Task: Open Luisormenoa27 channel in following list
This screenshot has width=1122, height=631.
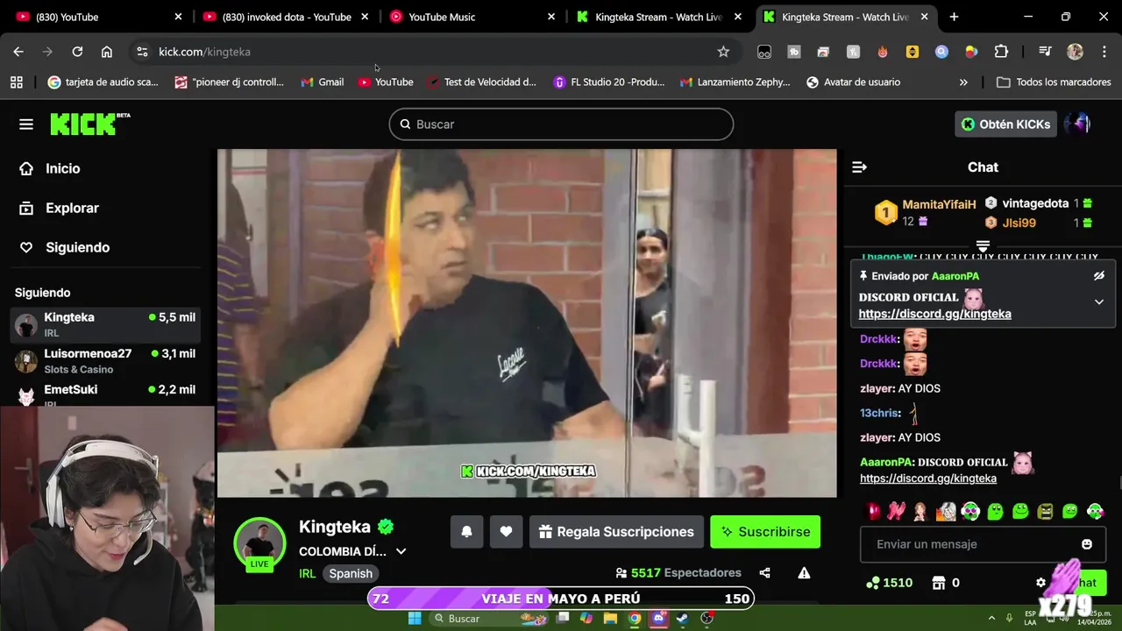Action: tap(105, 360)
